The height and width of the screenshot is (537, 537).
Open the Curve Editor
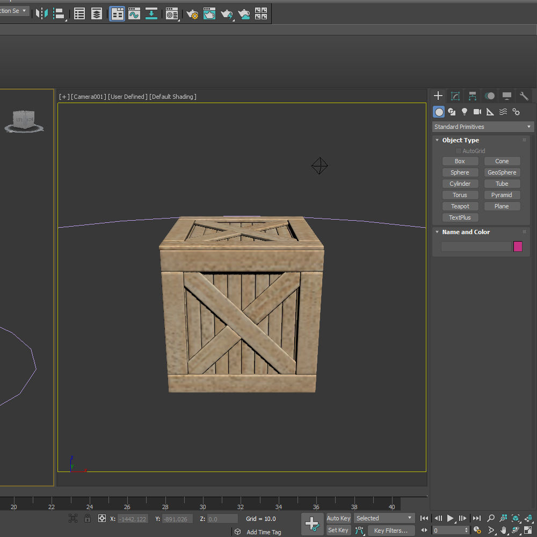[x=134, y=14]
